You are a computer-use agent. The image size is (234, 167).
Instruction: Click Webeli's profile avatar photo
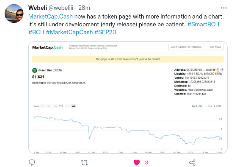[14, 14]
